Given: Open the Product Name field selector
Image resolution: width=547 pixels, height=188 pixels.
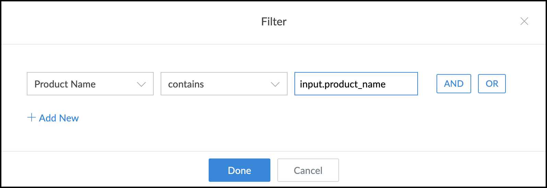Looking at the screenshot, I should [x=90, y=84].
